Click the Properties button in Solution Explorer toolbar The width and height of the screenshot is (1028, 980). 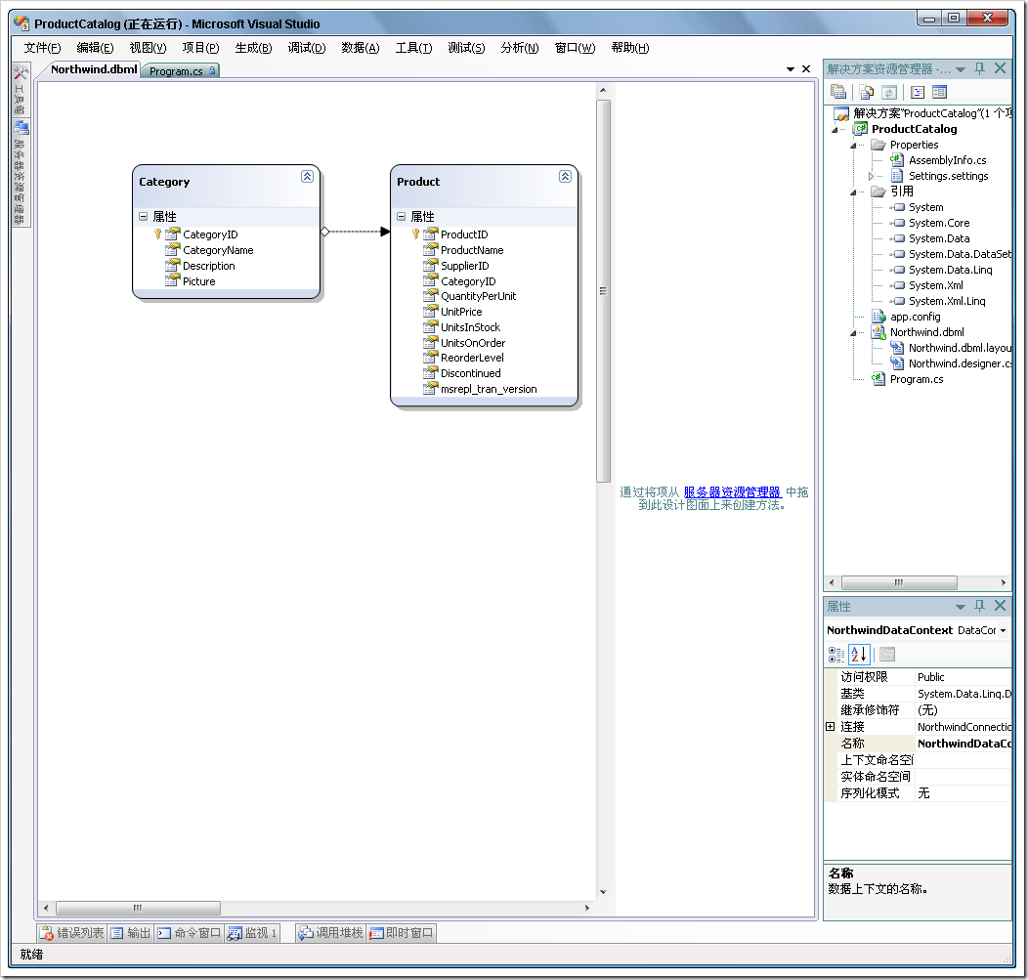click(x=837, y=93)
